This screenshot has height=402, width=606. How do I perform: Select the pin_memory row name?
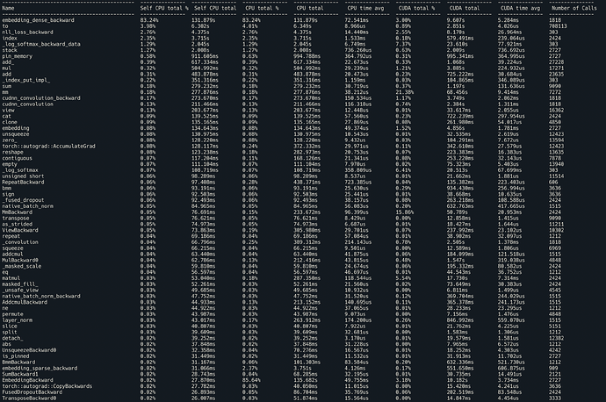click(18, 56)
